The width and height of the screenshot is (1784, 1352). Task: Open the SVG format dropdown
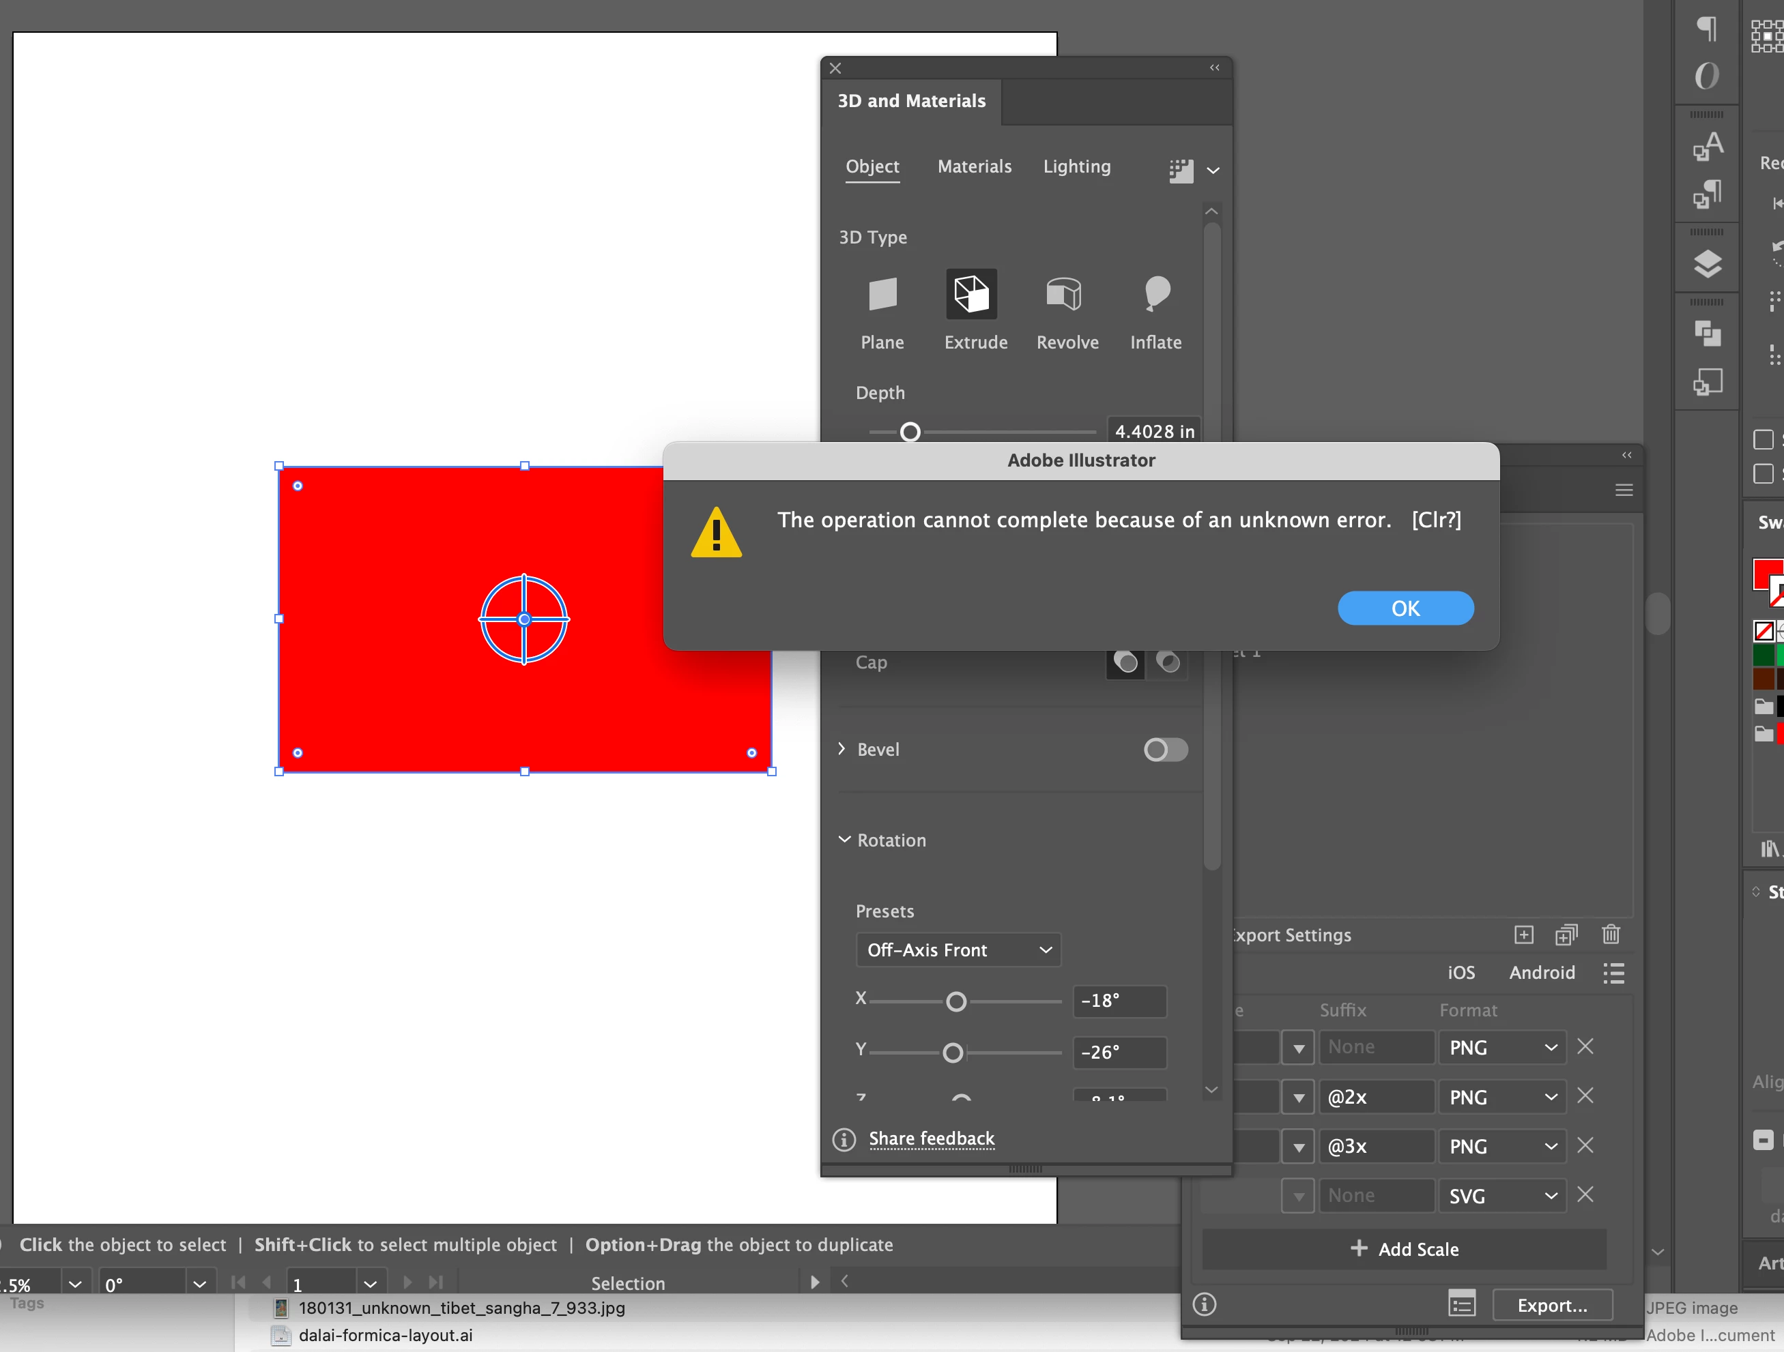tap(1501, 1196)
